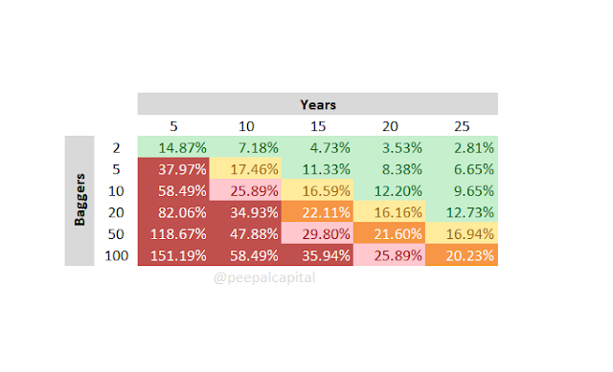
Task: Click the @peepalcapital watermark text
Action: (264, 277)
